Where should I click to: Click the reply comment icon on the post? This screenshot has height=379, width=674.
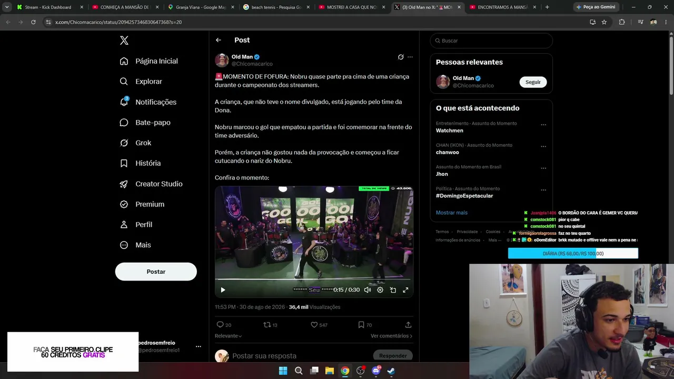220,325
